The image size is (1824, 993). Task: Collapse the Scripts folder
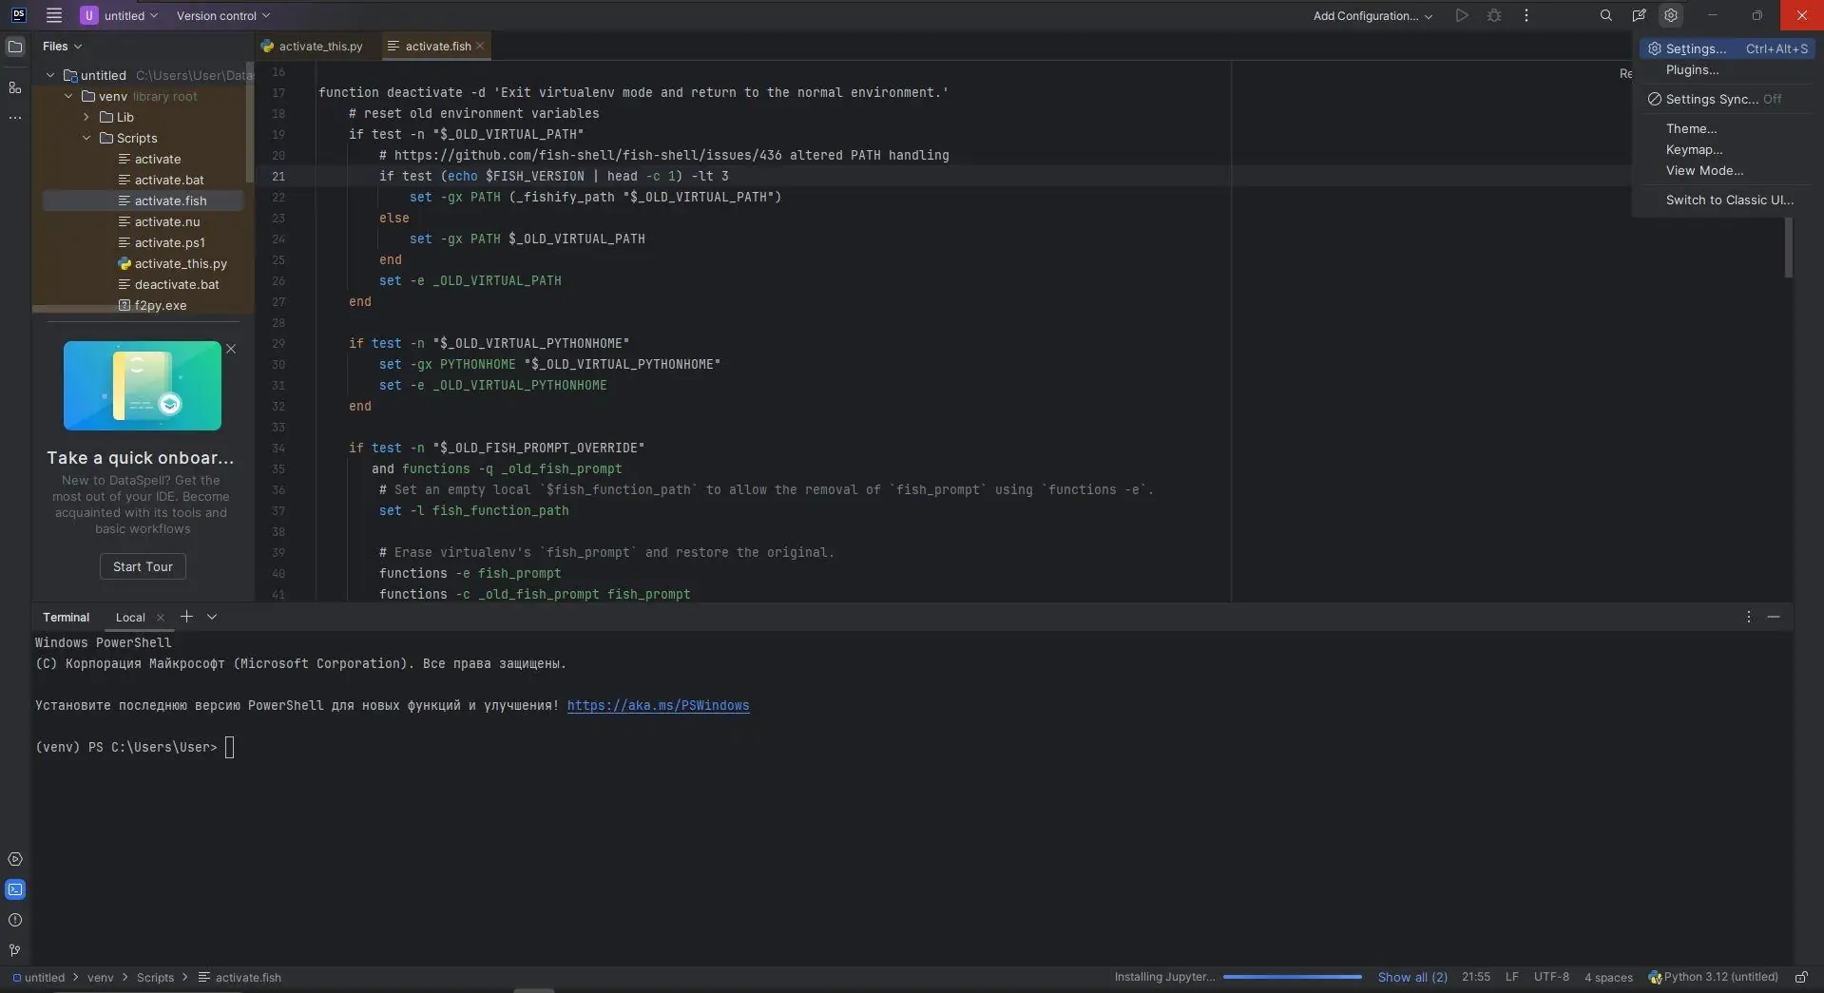(x=86, y=138)
